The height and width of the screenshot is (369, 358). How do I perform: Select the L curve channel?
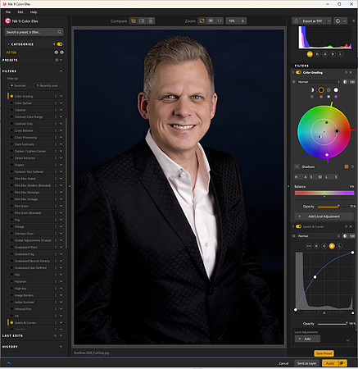[339, 246]
